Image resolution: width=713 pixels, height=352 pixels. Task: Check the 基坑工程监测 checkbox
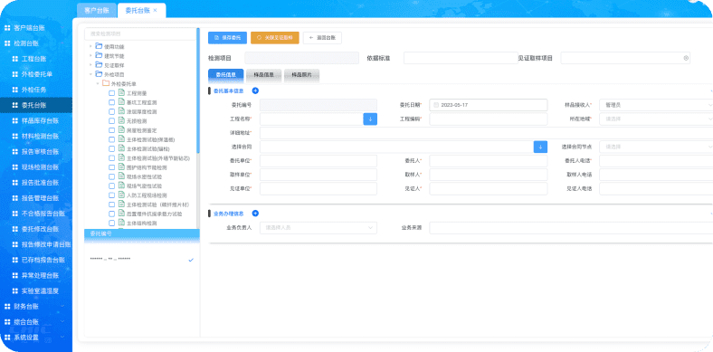(x=112, y=102)
